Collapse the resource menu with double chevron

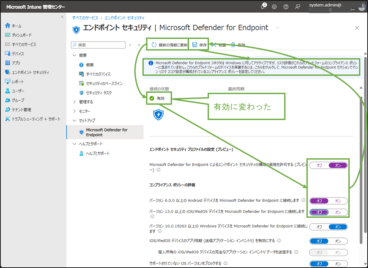(139, 45)
